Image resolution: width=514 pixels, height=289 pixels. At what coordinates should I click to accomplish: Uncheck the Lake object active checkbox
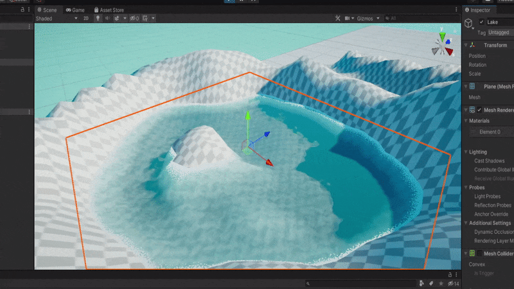click(482, 22)
